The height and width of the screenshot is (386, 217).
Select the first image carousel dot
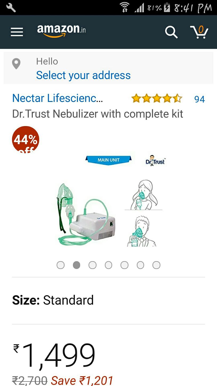(x=61, y=265)
